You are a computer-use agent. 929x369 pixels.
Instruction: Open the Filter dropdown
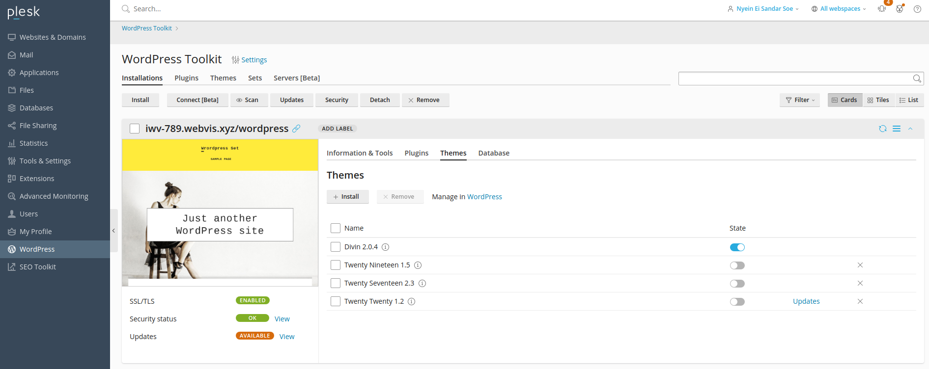(799, 100)
